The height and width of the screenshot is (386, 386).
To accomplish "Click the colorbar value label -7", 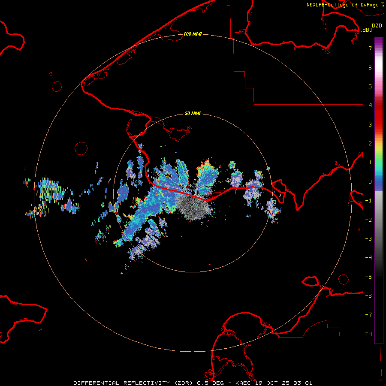I will tap(368, 315).
